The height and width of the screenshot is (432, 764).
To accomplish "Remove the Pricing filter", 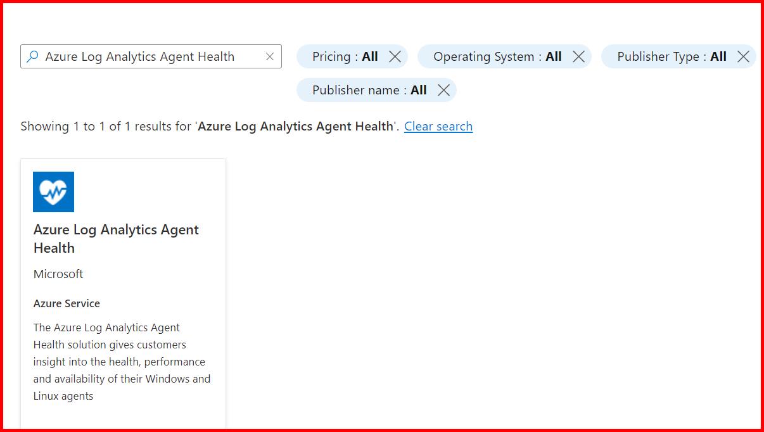I will (395, 56).
